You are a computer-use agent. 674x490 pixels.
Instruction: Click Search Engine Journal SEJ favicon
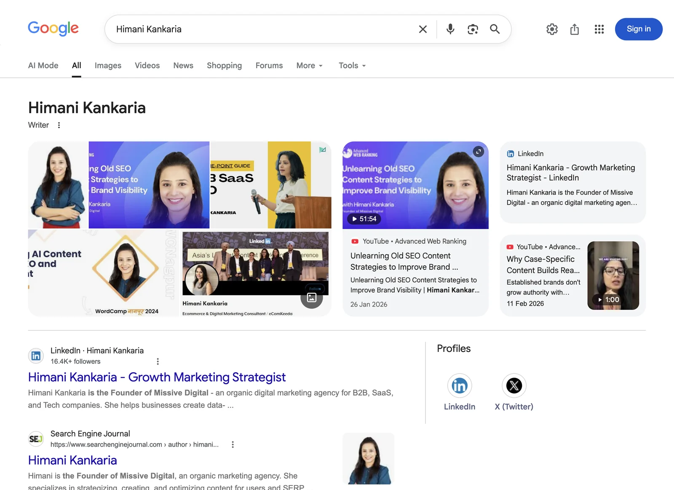(x=36, y=439)
